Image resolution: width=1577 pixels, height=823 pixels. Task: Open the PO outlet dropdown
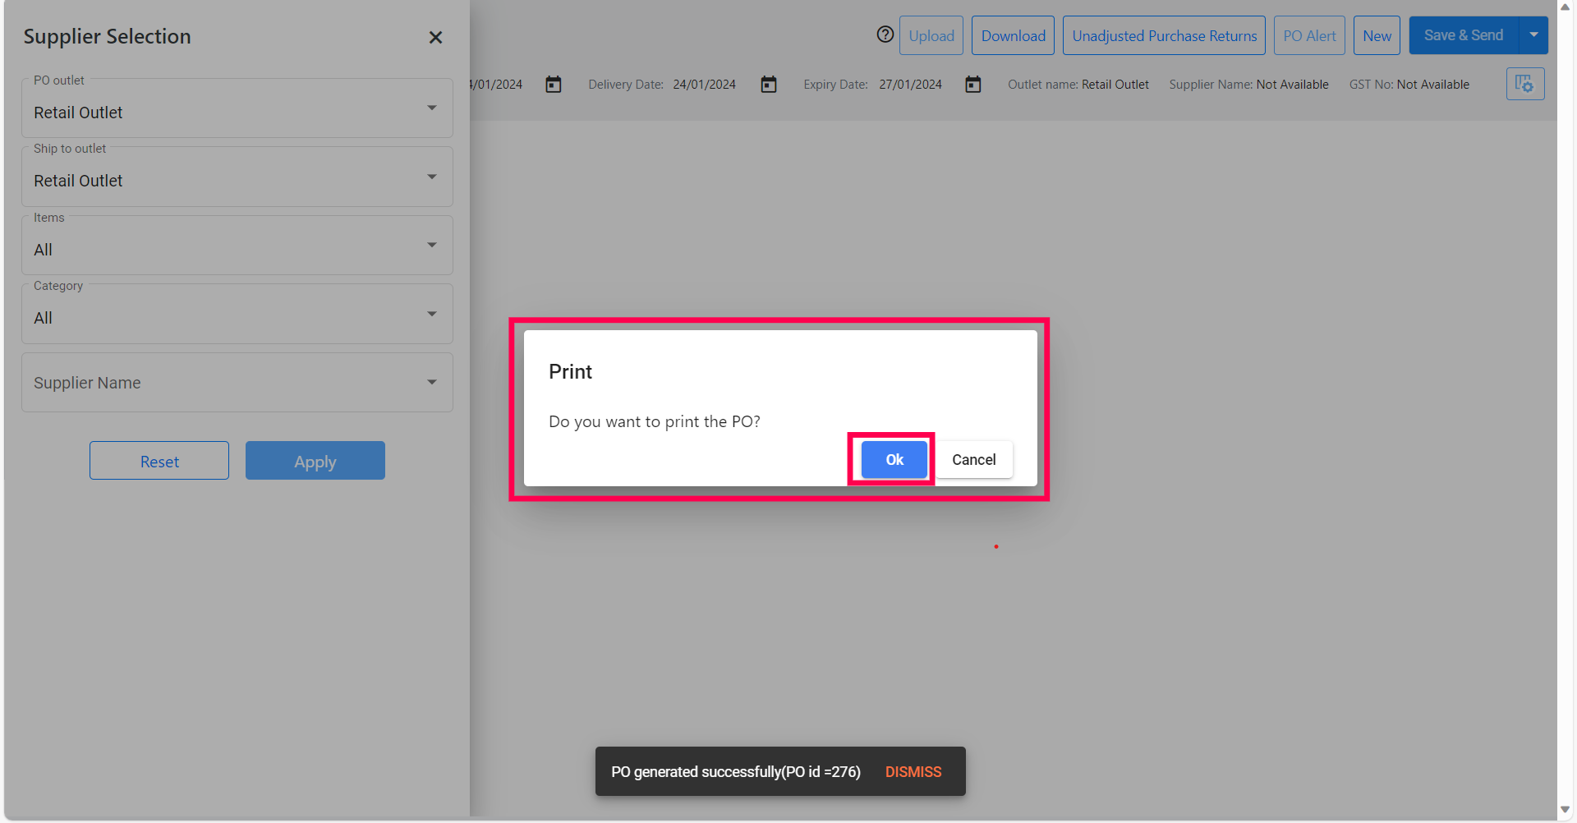click(237, 108)
